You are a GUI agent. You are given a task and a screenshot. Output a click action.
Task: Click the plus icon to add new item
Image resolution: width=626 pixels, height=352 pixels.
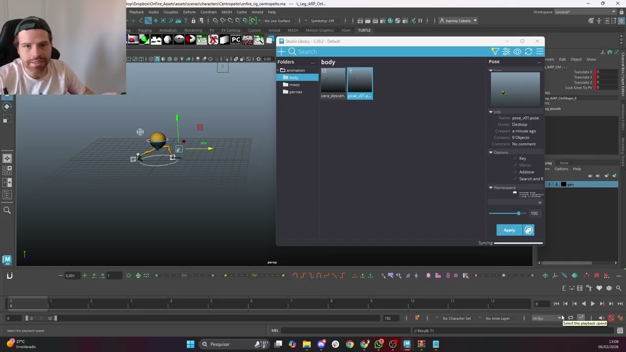click(282, 51)
